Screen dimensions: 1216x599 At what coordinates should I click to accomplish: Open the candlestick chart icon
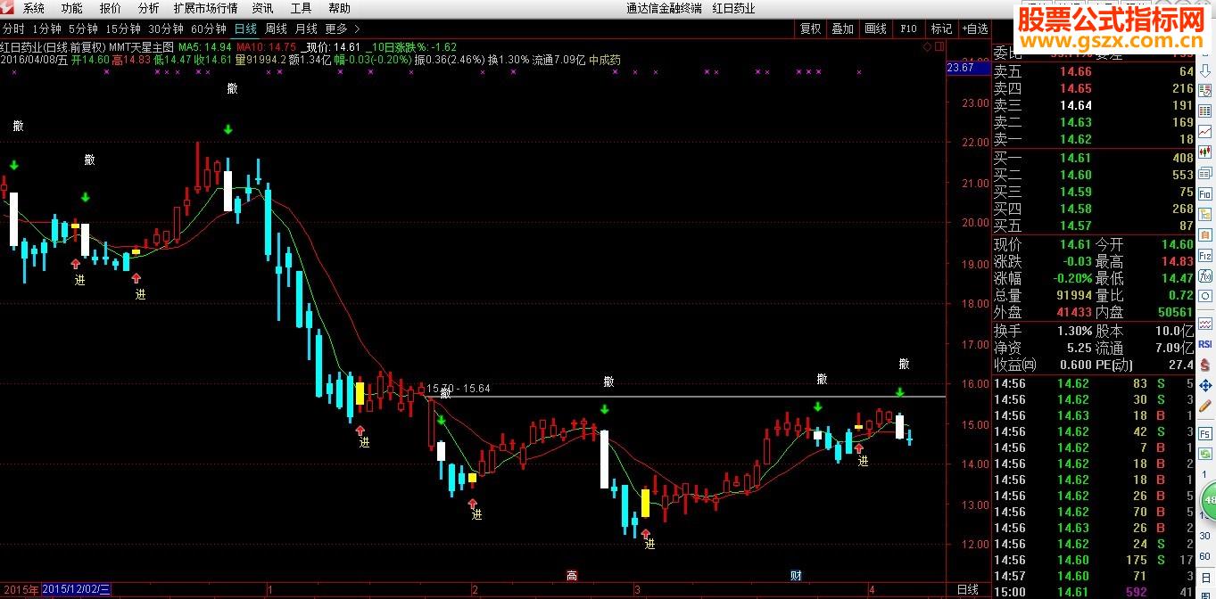point(1205,151)
